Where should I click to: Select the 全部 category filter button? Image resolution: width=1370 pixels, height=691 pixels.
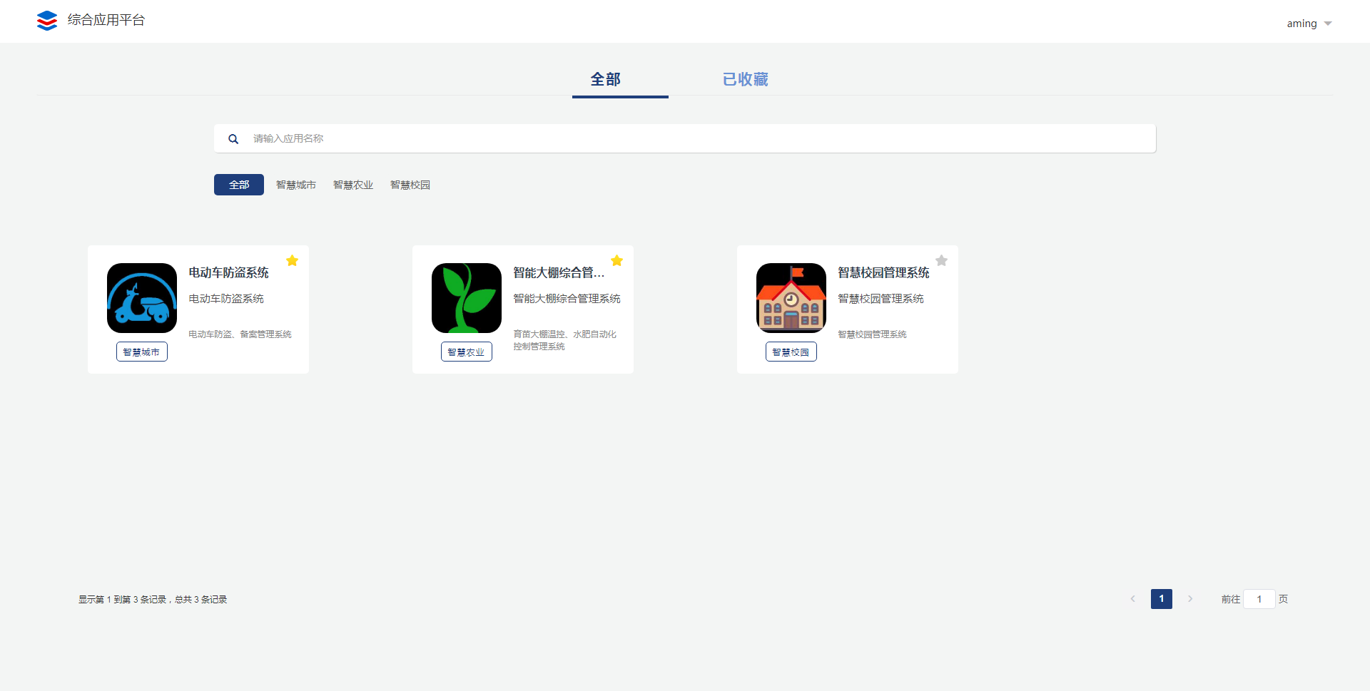tap(239, 185)
